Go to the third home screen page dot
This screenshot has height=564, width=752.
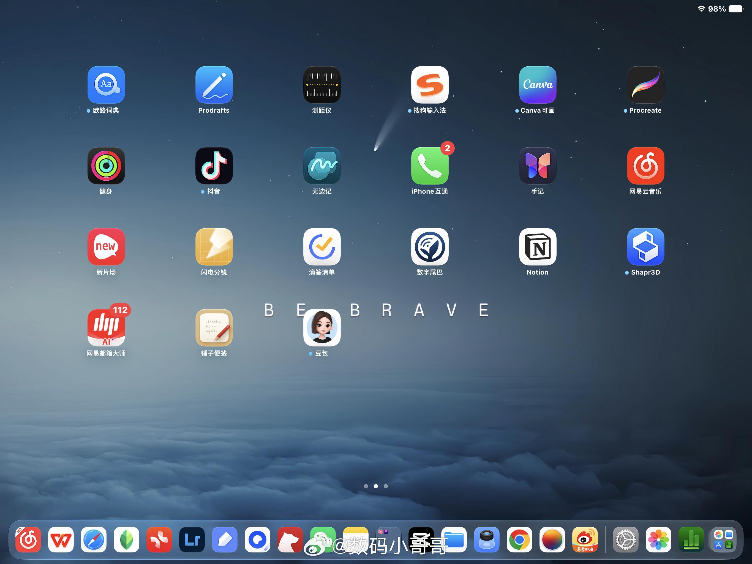(386, 486)
